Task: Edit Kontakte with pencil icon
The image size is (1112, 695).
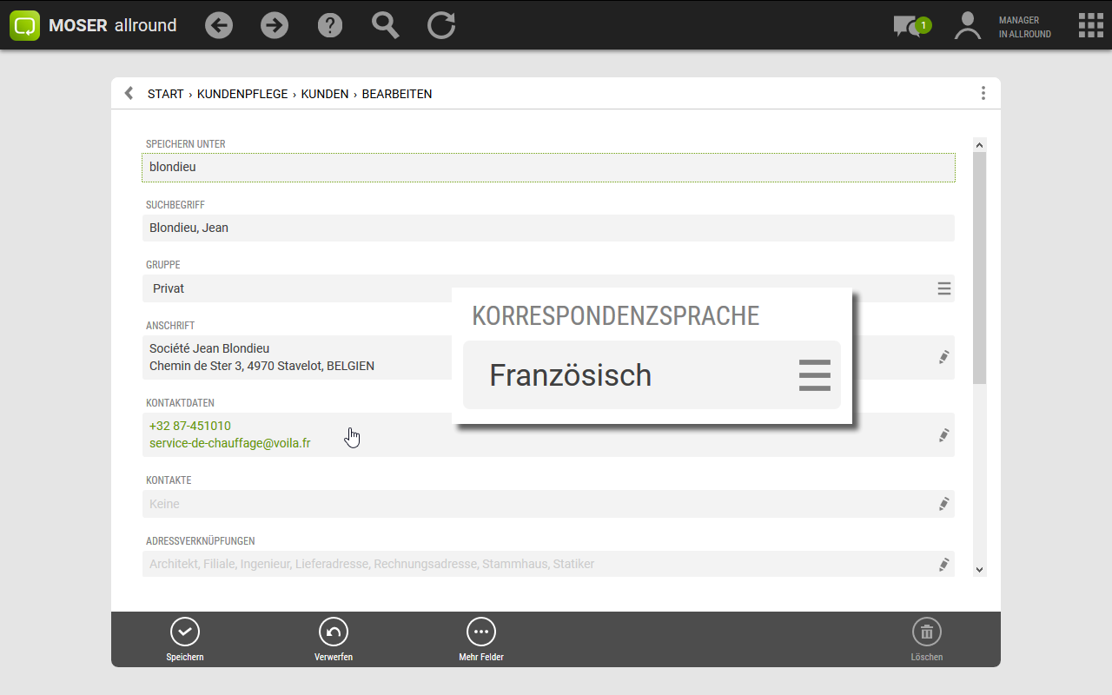Action: coord(943,504)
